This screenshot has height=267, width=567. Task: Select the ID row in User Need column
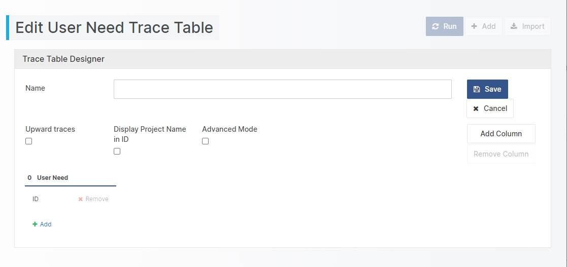tap(36, 199)
